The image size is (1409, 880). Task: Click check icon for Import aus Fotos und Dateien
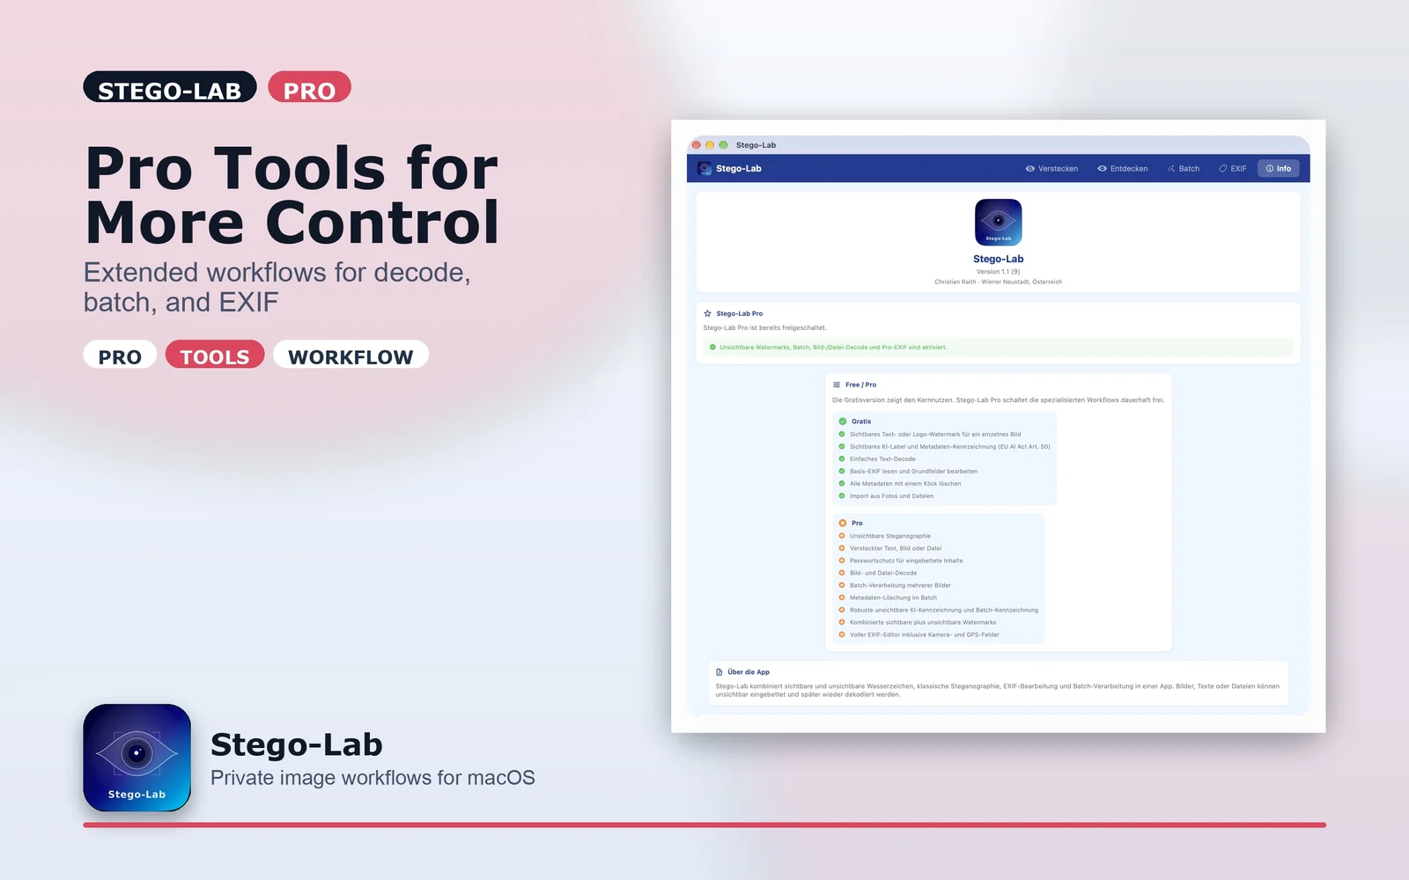pos(842,495)
